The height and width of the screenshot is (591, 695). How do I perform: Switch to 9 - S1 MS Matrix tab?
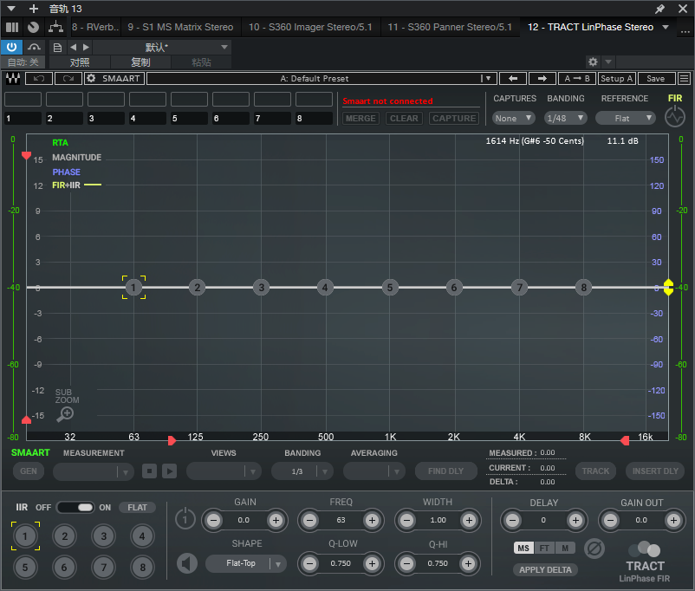coord(180,27)
